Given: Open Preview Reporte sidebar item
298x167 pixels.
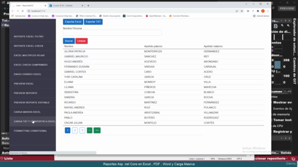Looking at the screenshot, I should [x=26, y=93].
